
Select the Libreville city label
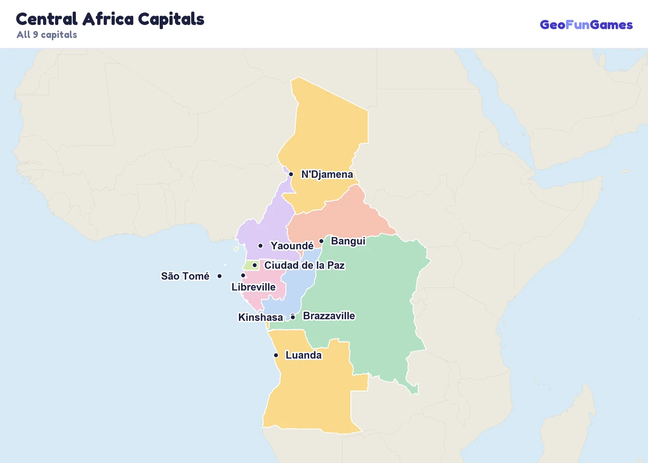(254, 287)
